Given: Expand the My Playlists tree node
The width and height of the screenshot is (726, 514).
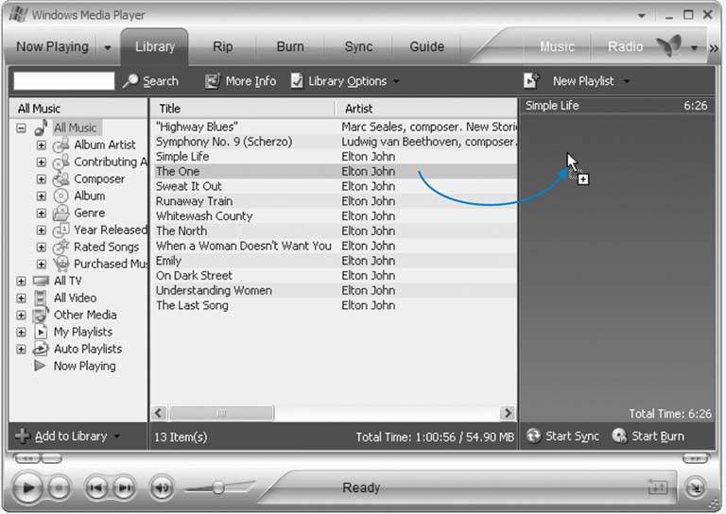Looking at the screenshot, I should point(21,333).
